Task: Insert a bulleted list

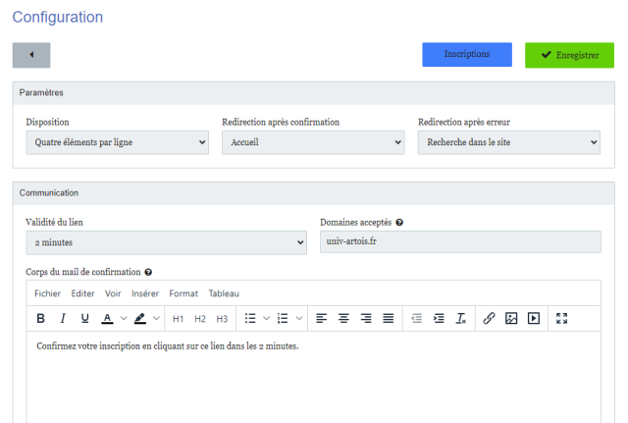Action: tap(250, 318)
